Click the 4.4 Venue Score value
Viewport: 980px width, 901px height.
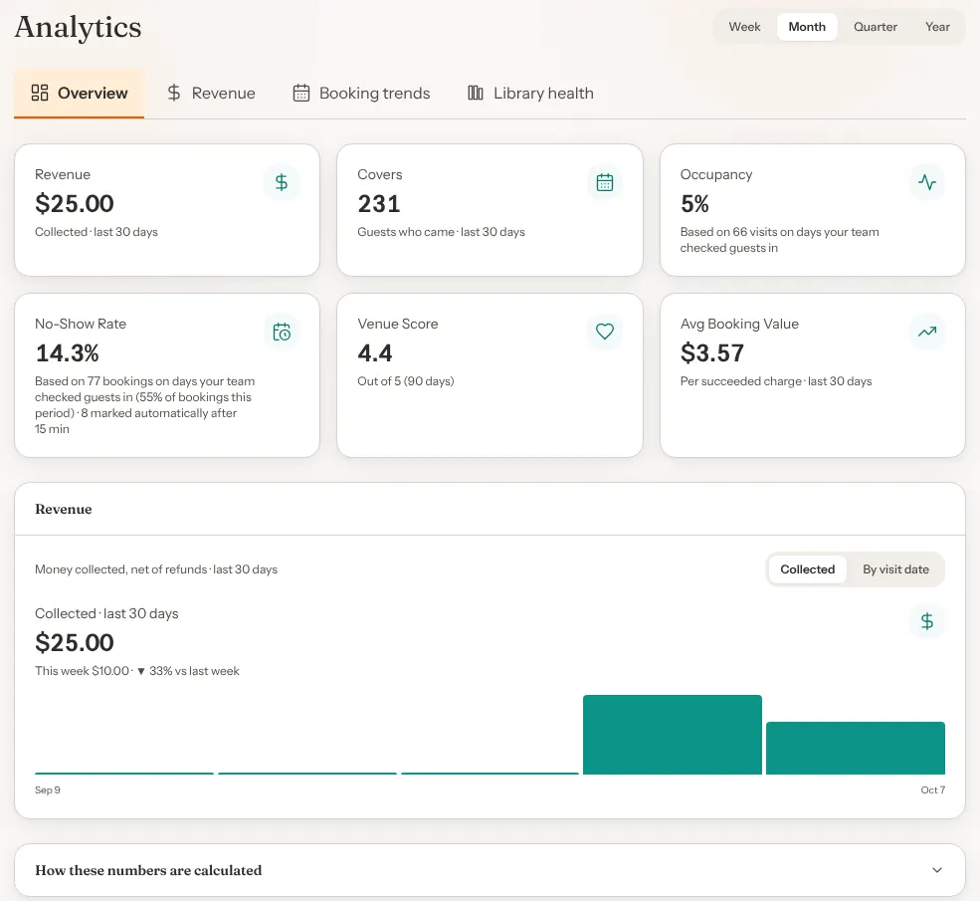click(x=374, y=353)
